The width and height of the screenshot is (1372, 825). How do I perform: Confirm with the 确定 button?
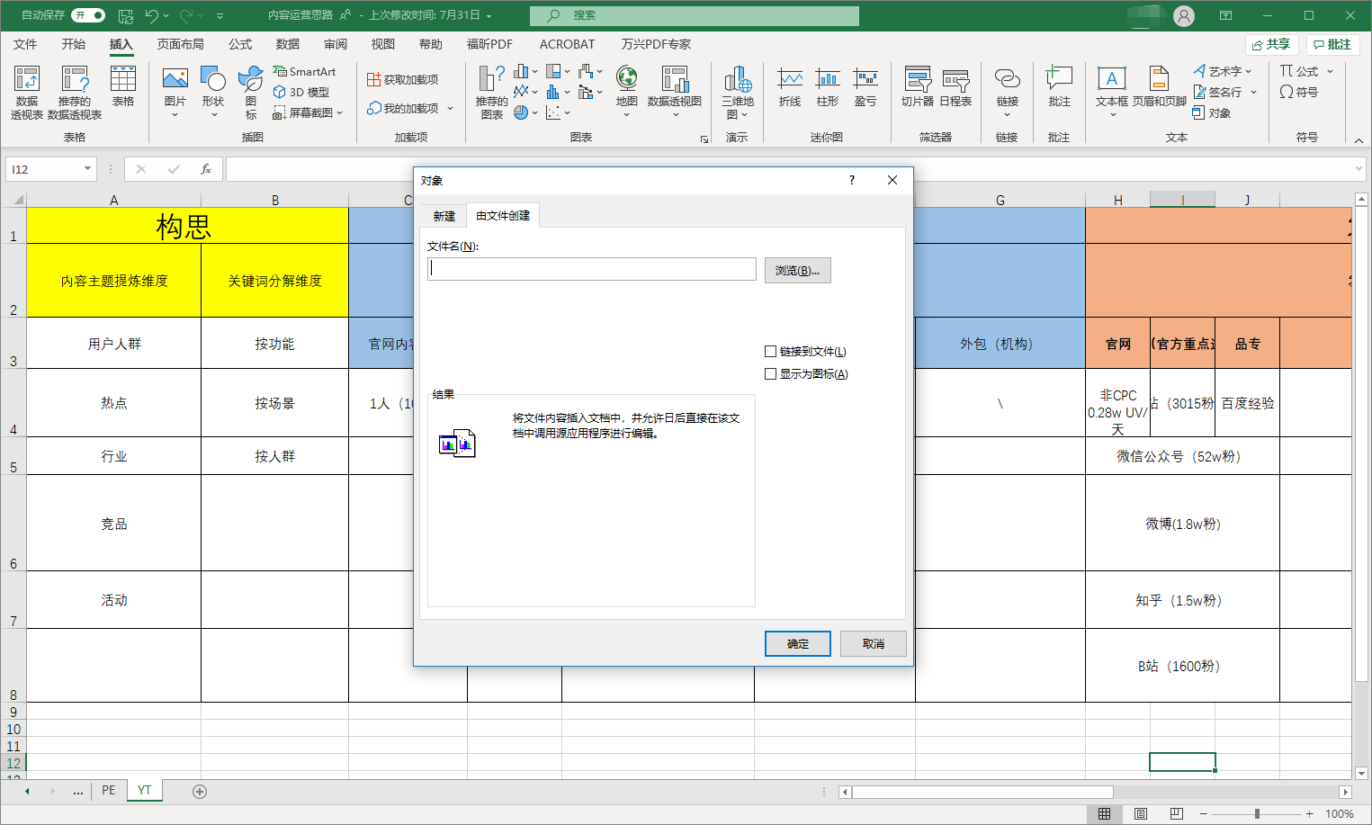797,643
